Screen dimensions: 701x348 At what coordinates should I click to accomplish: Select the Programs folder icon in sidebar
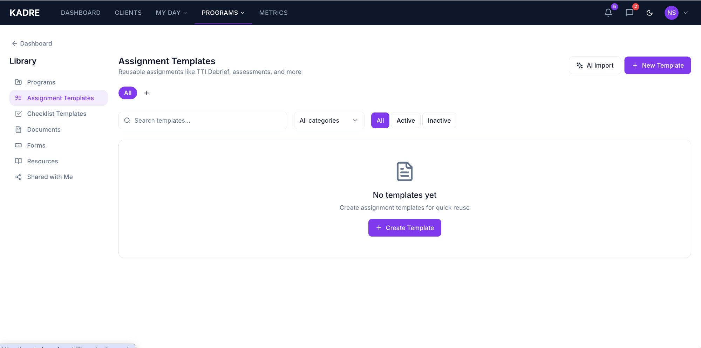(x=18, y=82)
